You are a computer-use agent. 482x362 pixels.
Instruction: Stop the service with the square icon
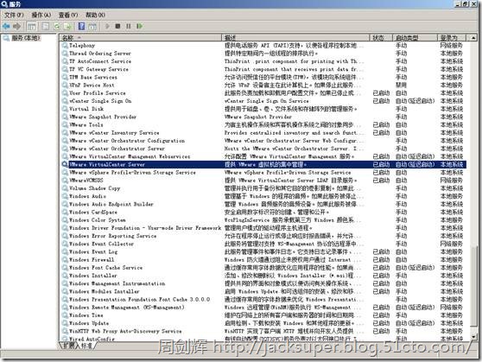point(117,27)
